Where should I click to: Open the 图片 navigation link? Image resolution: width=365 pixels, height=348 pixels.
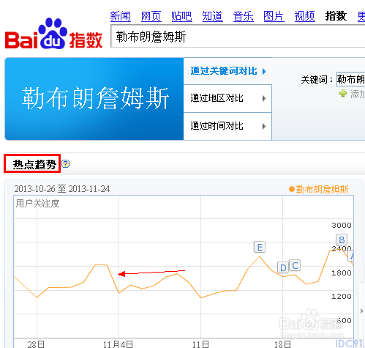(x=274, y=16)
